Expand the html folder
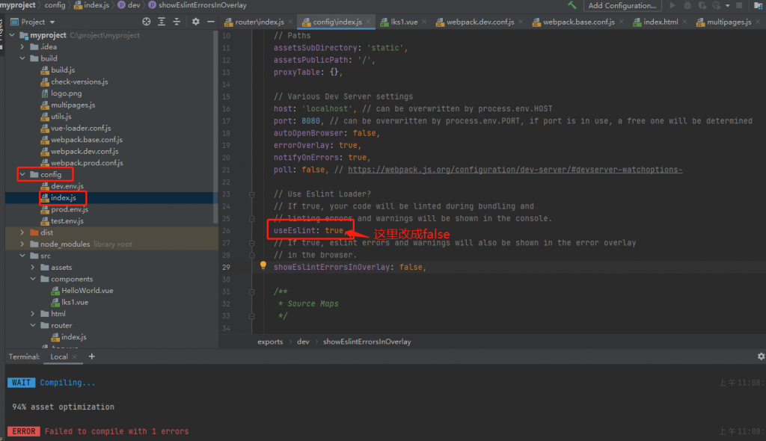 click(x=33, y=313)
